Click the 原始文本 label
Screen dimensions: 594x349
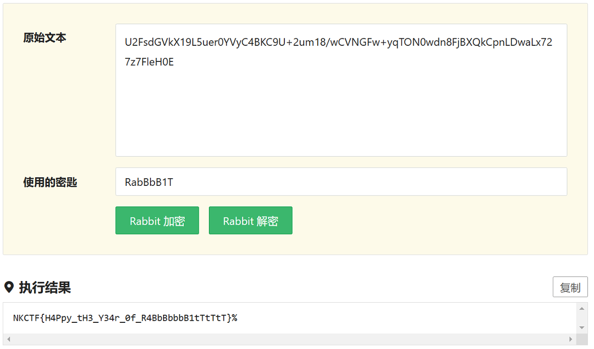[x=45, y=38]
